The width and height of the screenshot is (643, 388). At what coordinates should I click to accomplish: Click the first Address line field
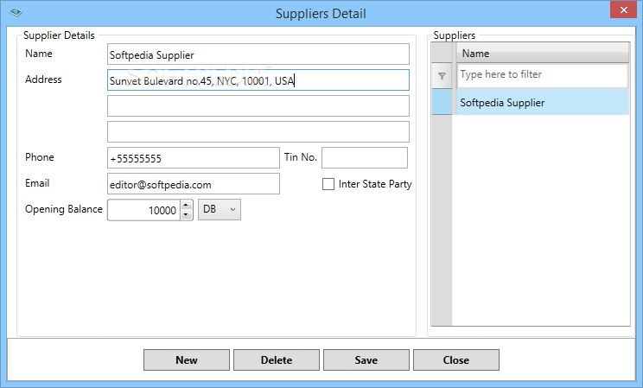click(258, 80)
